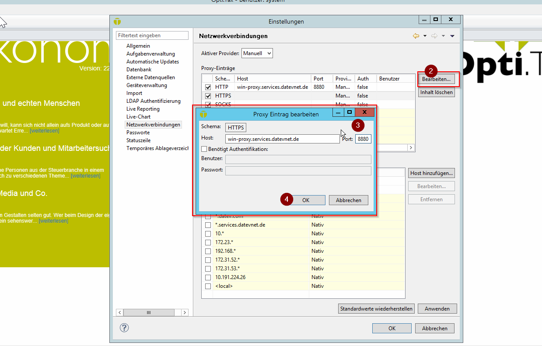Click into the Host input field
The height and width of the screenshot is (346, 542).
coord(282,139)
